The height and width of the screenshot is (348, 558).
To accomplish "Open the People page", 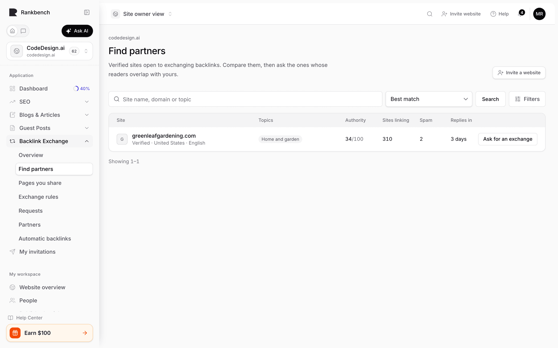I will [x=49, y=300].
